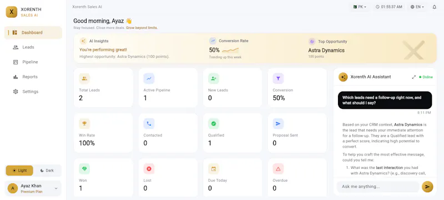Click the clock time display

pos(389,7)
